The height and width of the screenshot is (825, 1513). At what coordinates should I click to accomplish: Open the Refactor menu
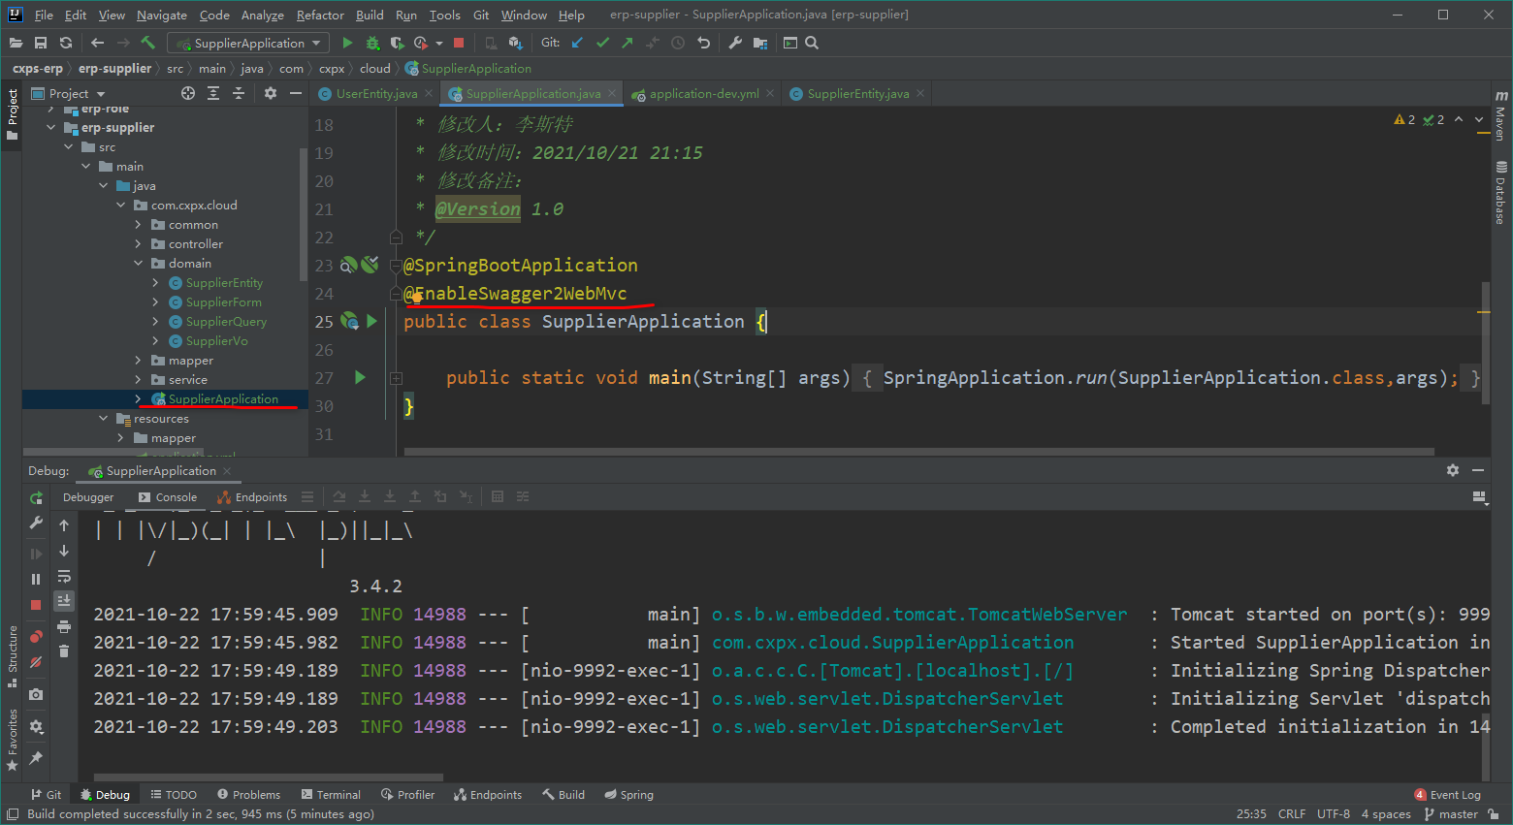[x=320, y=15]
